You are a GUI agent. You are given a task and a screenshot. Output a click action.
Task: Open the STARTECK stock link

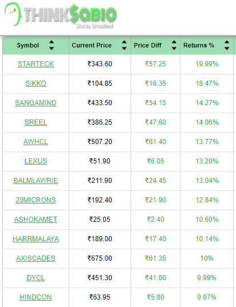[36, 64]
